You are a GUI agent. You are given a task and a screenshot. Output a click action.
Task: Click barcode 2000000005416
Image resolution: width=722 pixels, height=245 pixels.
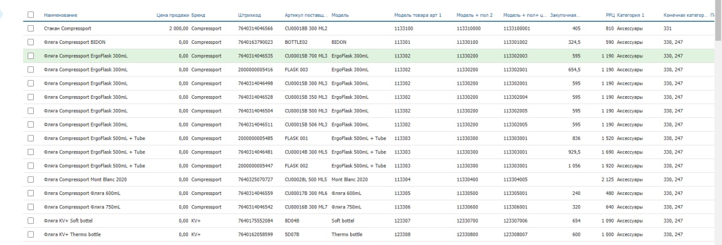tap(256, 70)
